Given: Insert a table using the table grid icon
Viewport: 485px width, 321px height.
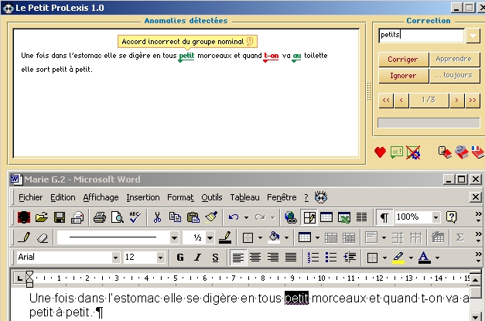Looking at the screenshot, I should pos(326,217).
